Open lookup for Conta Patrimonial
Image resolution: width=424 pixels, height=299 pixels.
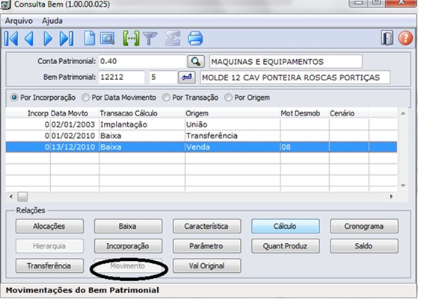195,62
